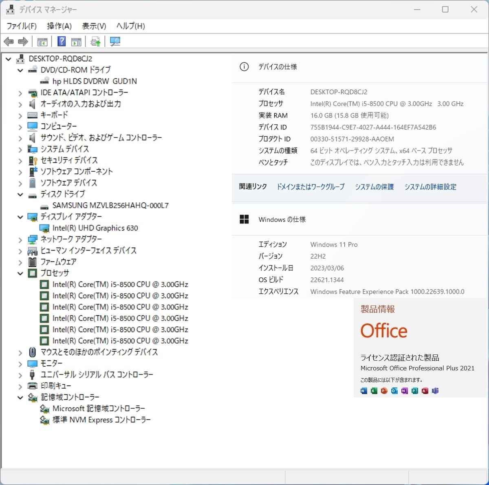Click the device info circle icon

244,67
